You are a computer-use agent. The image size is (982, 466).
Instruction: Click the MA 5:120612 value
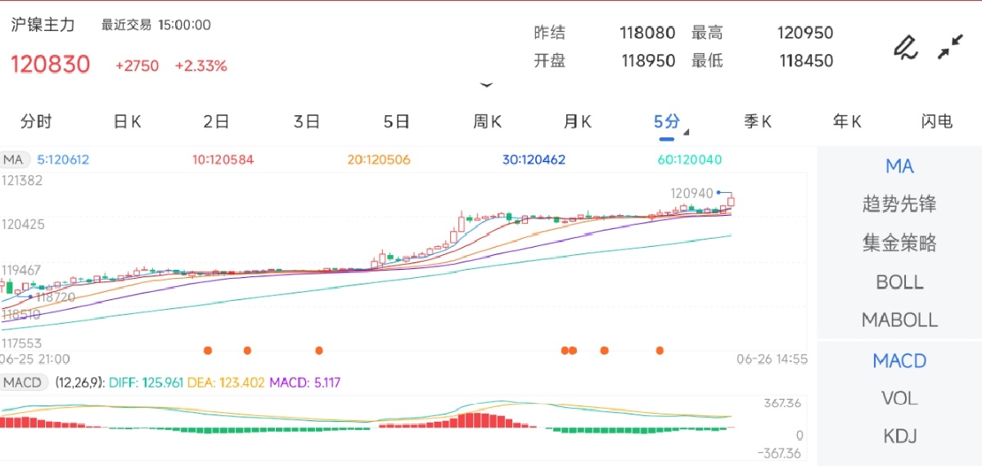click(x=63, y=160)
